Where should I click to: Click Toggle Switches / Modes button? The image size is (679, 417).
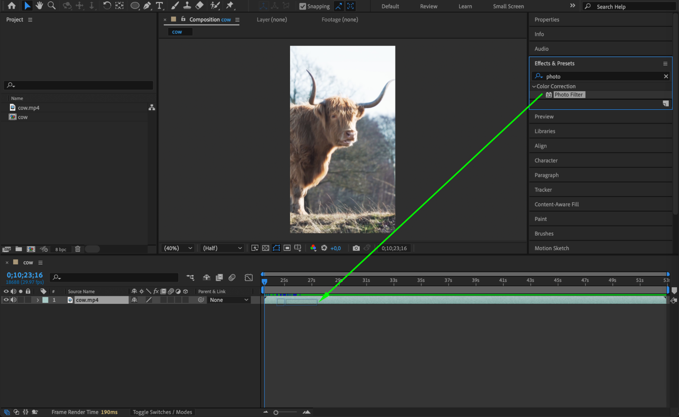coord(162,412)
